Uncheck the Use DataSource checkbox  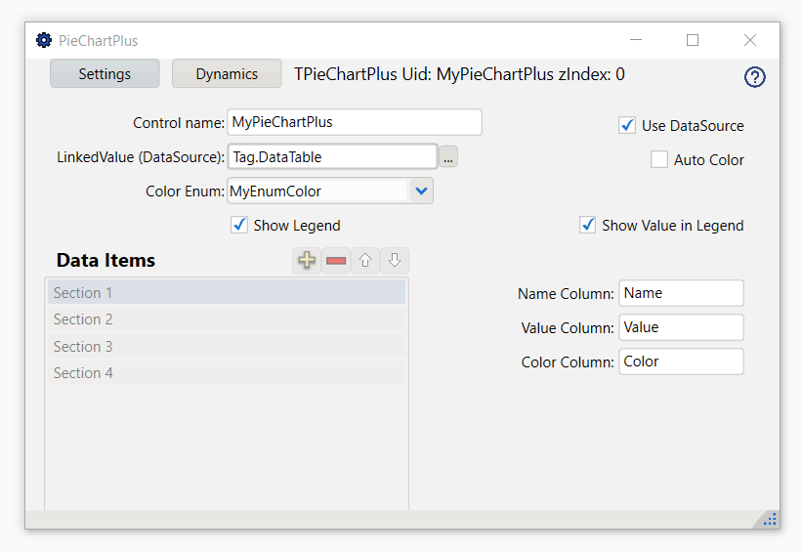tap(627, 125)
